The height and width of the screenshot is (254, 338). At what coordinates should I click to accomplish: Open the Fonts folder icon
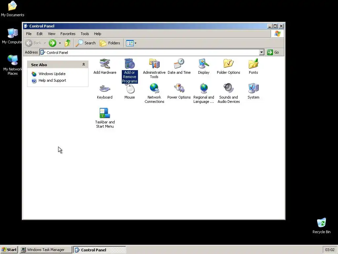pyautogui.click(x=253, y=66)
